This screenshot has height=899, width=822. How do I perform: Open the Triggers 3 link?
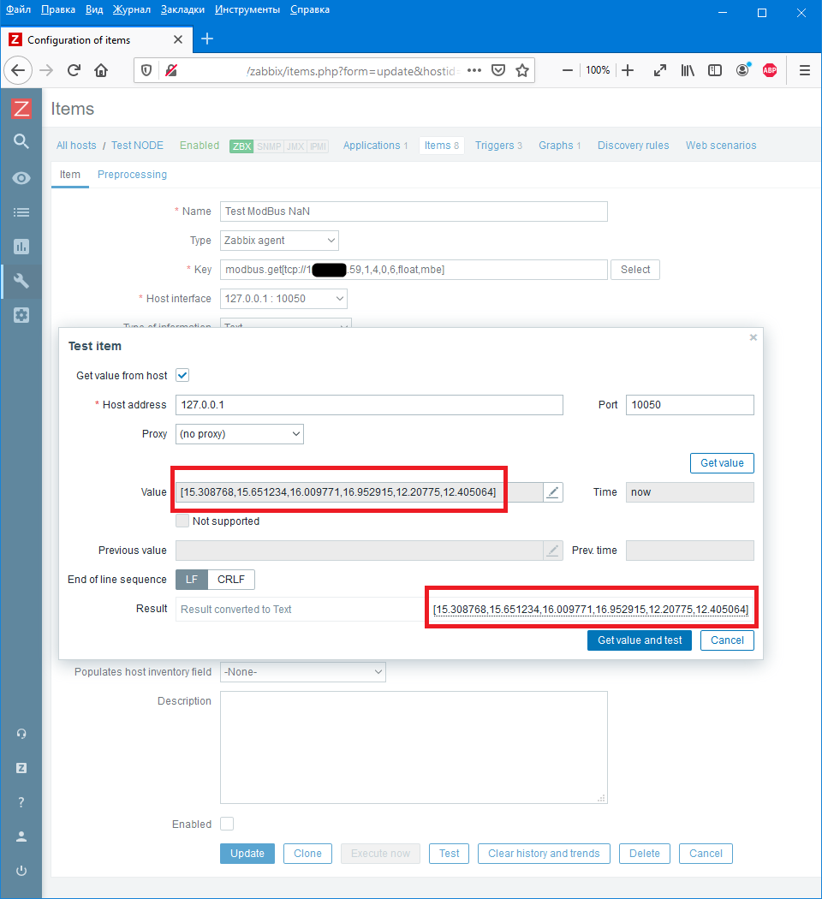(498, 145)
